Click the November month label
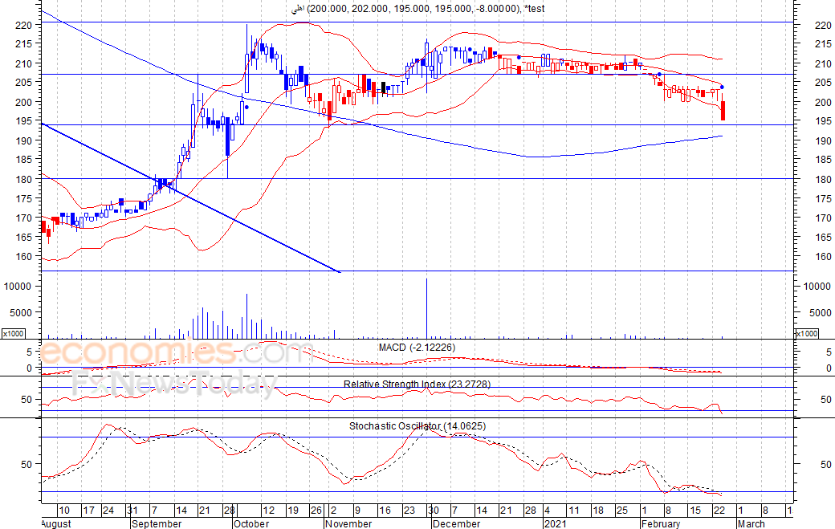 click(x=350, y=523)
